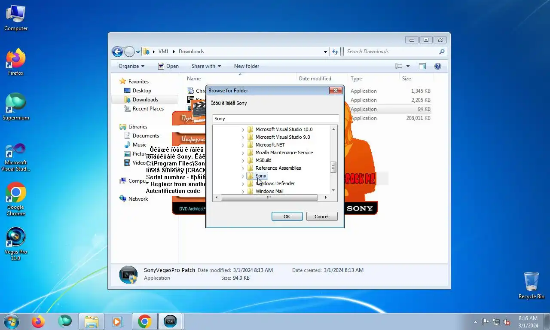This screenshot has height=330, width=550.
Task: Expand the Reference Assemblies folder
Action: pyautogui.click(x=243, y=168)
